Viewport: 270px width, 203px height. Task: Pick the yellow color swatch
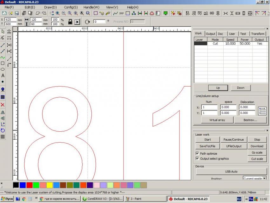click(50, 185)
